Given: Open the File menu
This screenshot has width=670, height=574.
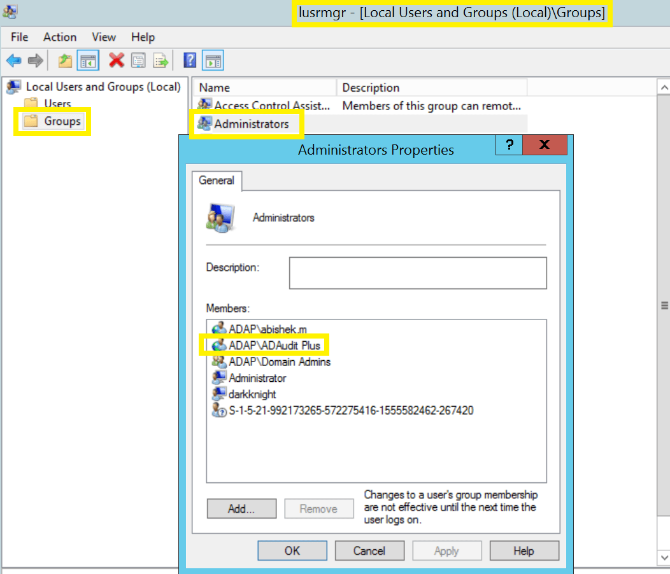Looking at the screenshot, I should pyautogui.click(x=20, y=37).
